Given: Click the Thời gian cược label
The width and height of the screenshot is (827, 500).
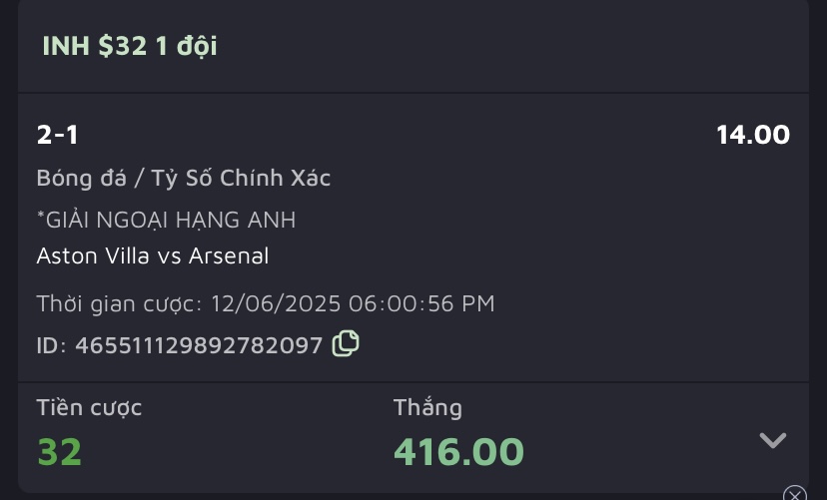Looking at the screenshot, I should [120, 303].
